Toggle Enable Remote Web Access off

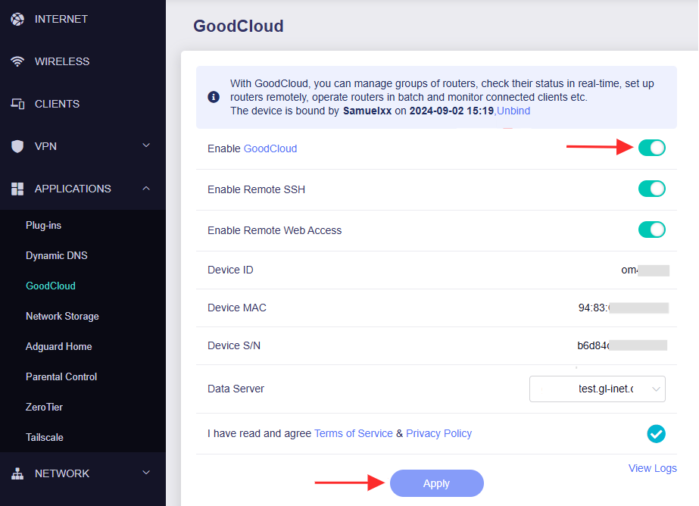pos(651,229)
